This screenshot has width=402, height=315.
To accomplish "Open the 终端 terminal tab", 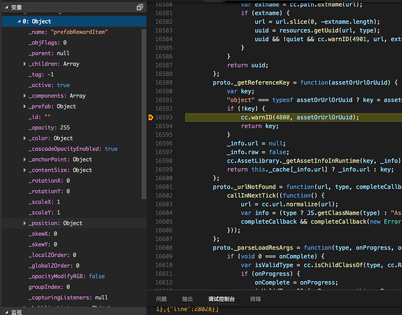I will pyautogui.click(x=255, y=299).
